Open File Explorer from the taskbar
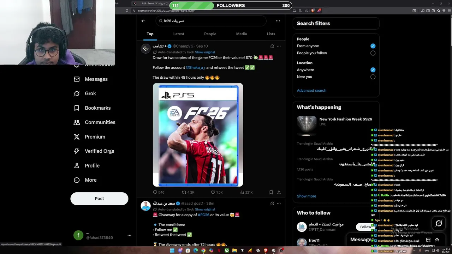 (234, 250)
